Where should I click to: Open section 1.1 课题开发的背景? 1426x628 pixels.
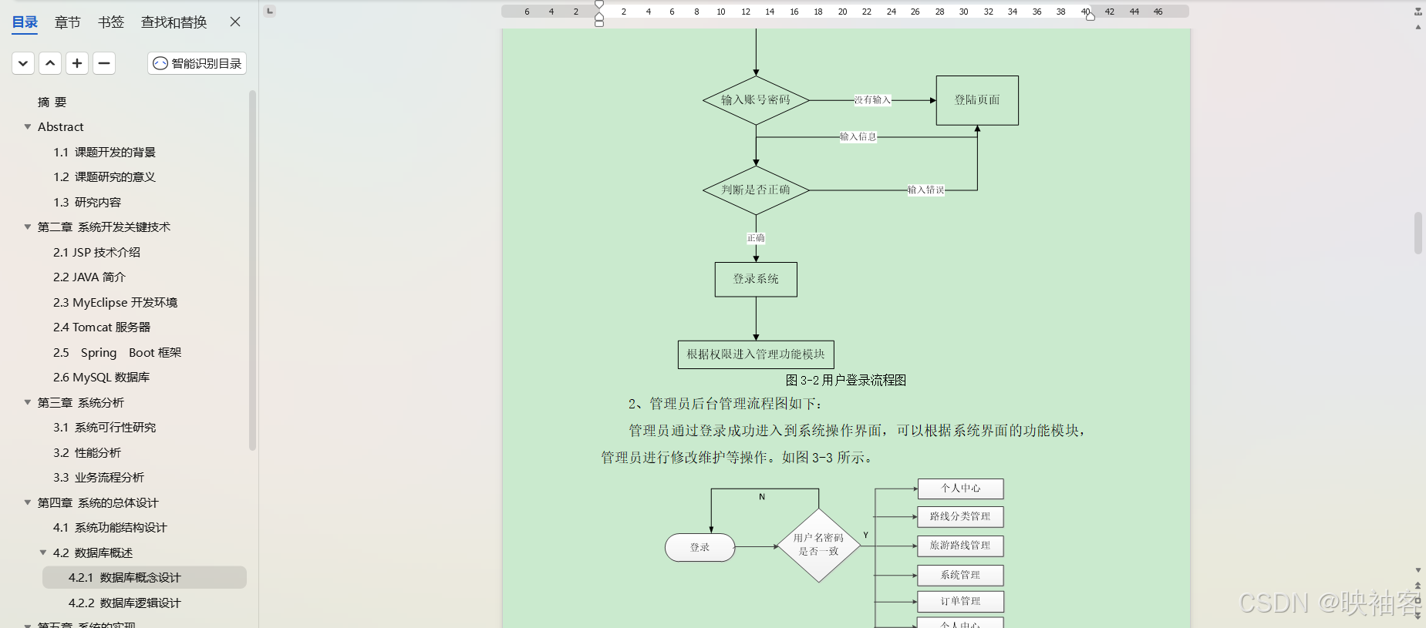pos(104,152)
